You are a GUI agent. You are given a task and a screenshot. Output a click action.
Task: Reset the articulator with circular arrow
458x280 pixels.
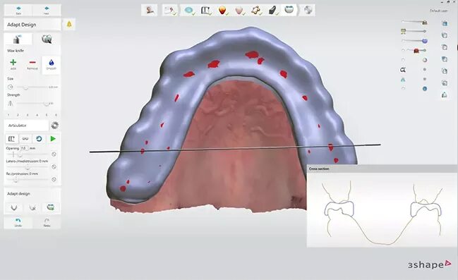[39, 139]
